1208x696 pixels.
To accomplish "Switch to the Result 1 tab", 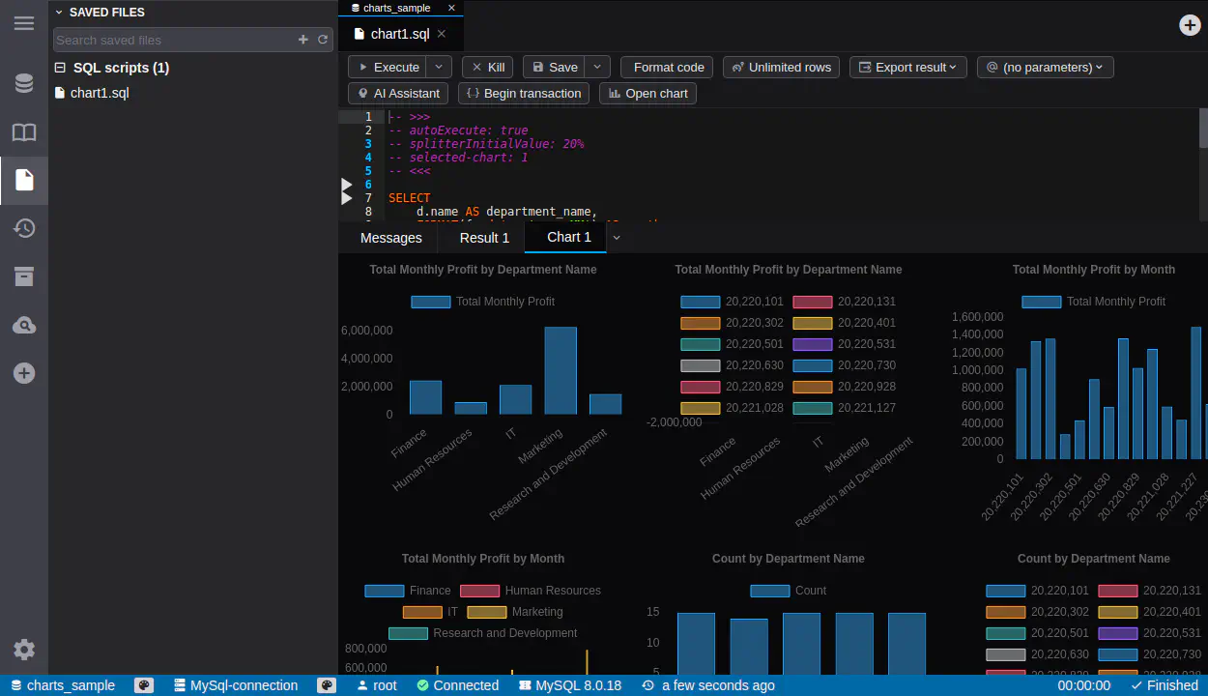I will coord(484,238).
